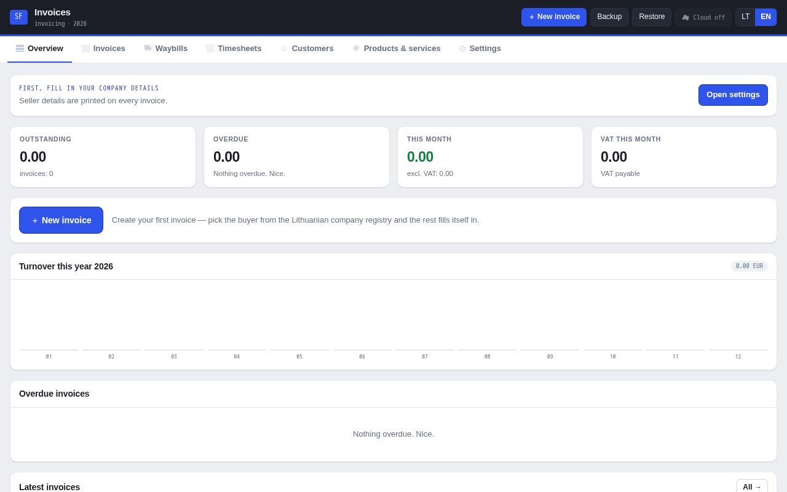Click the Waybills truck icon
The width and height of the screenshot is (787, 492).
click(x=148, y=48)
